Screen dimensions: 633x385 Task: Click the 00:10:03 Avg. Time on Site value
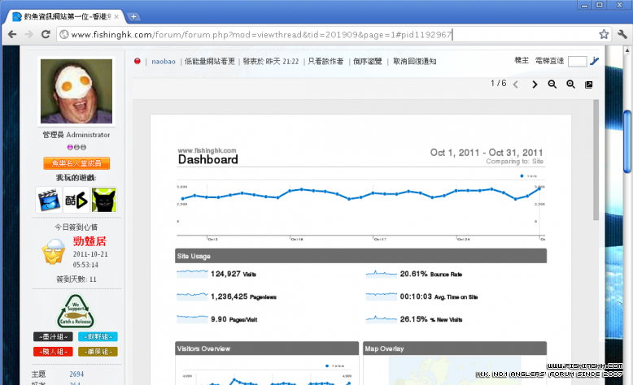coord(439,296)
